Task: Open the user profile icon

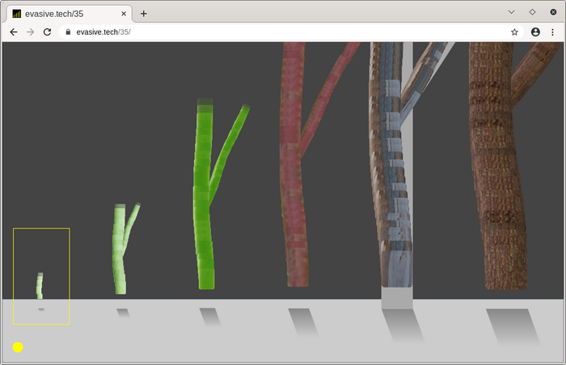Action: pyautogui.click(x=535, y=32)
